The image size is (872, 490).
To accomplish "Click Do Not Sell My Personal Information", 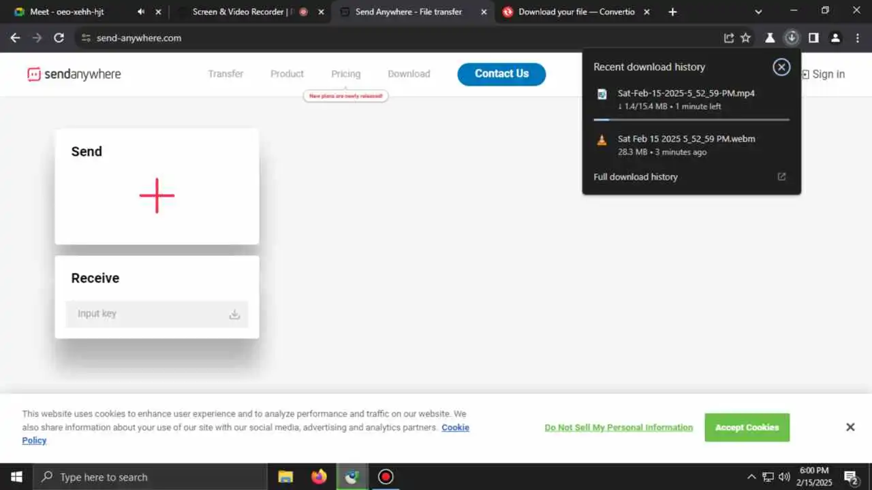I will tap(619, 427).
